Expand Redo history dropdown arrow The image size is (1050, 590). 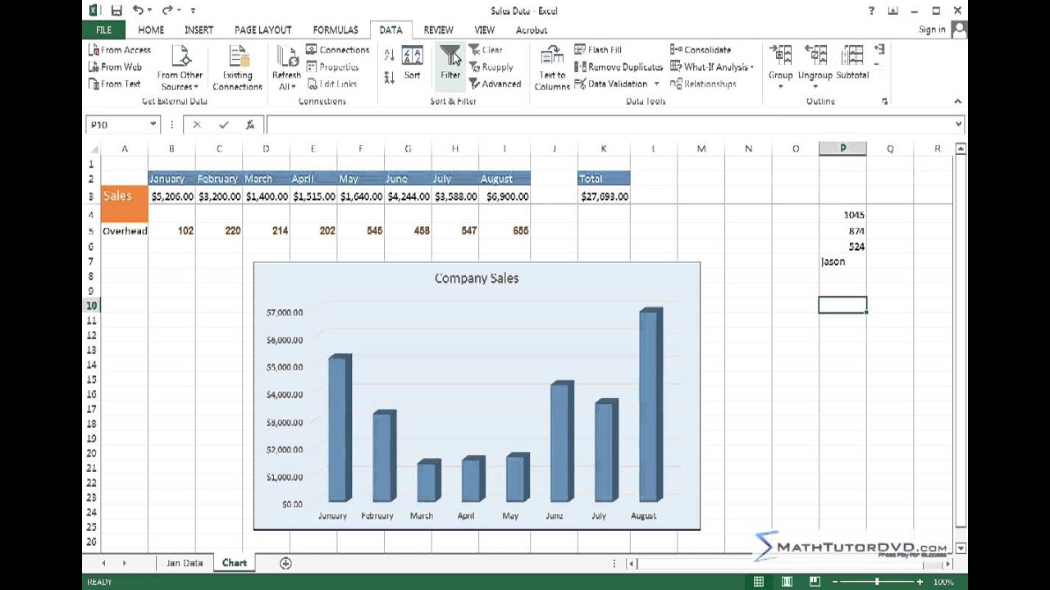tap(180, 11)
